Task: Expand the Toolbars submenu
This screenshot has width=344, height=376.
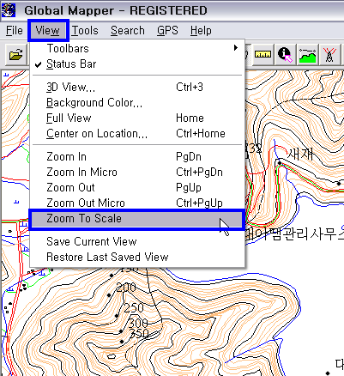Action: click(137, 48)
